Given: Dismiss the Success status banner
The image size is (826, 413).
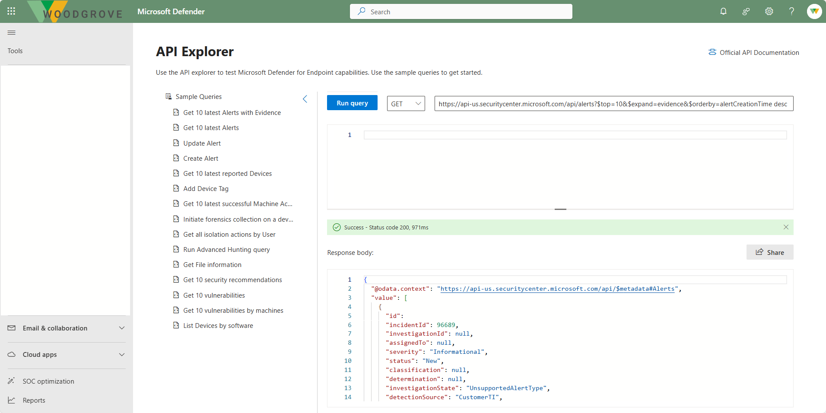Looking at the screenshot, I should [x=786, y=227].
